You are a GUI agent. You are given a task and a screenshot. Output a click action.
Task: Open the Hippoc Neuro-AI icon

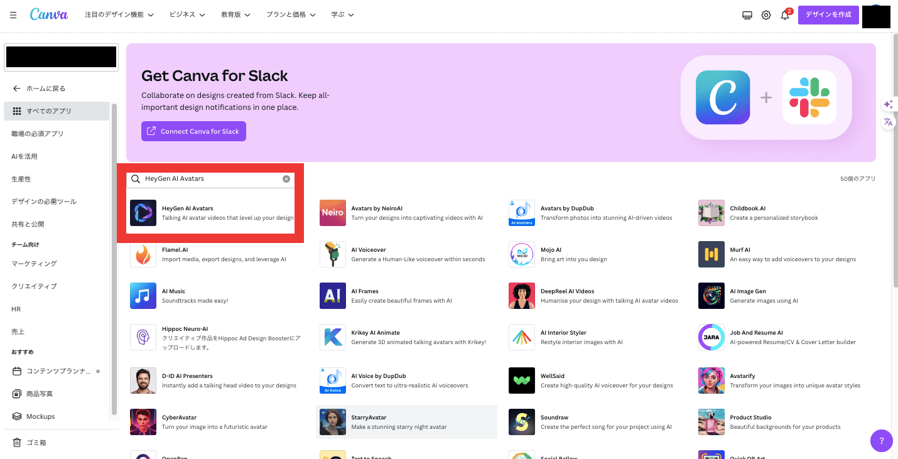(143, 337)
